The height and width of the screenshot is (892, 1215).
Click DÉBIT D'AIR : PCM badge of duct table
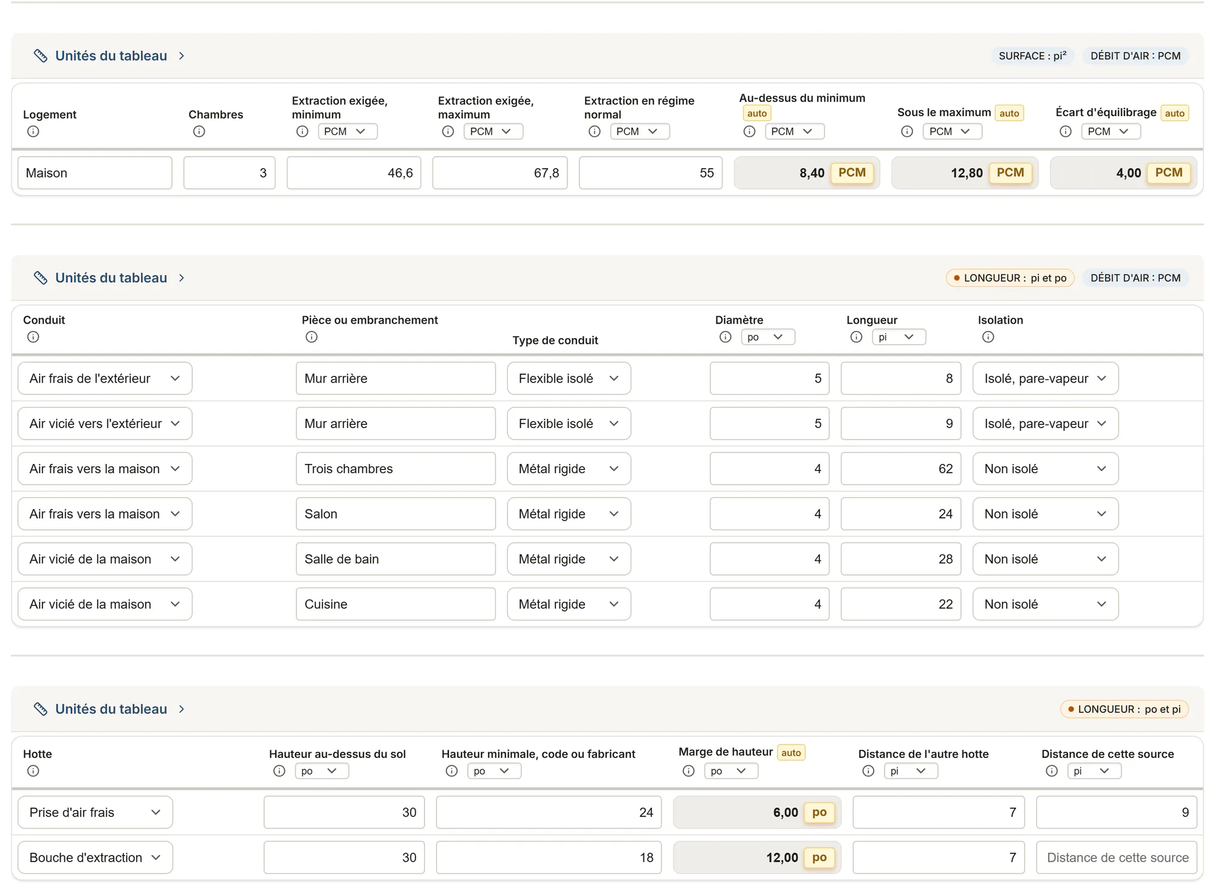1135,277
